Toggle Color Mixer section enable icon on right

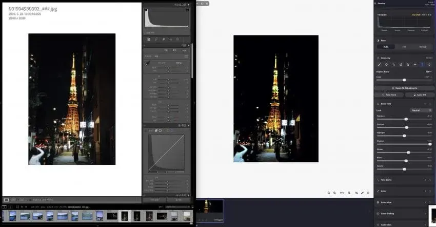click(x=430, y=202)
